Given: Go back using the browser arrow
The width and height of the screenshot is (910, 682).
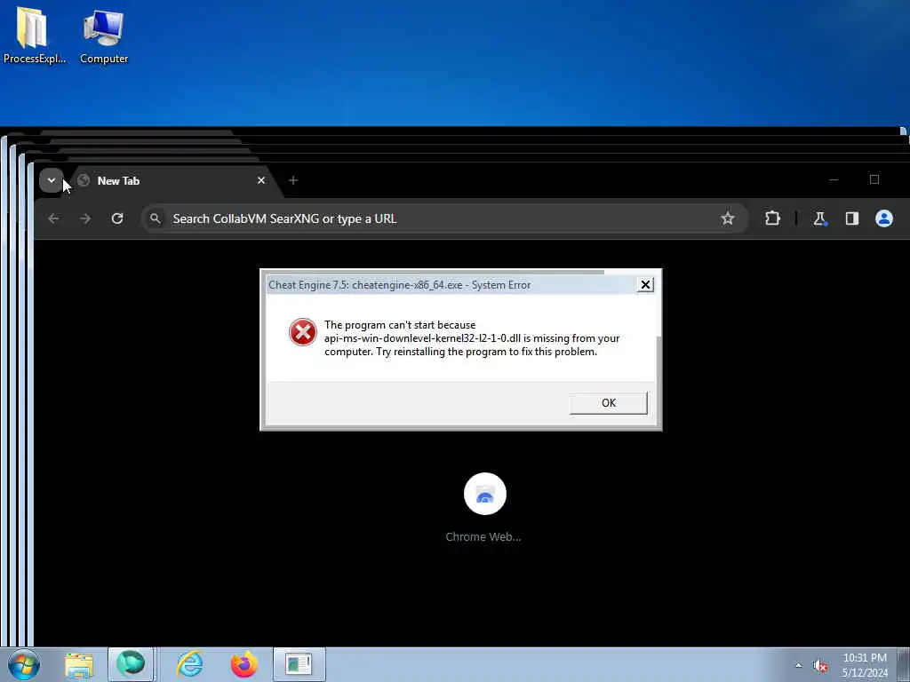Looking at the screenshot, I should click(53, 218).
